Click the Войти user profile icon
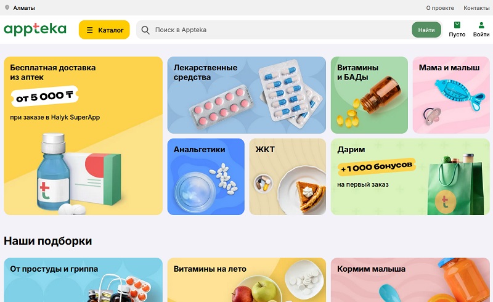The height and width of the screenshot is (302, 493). click(481, 25)
